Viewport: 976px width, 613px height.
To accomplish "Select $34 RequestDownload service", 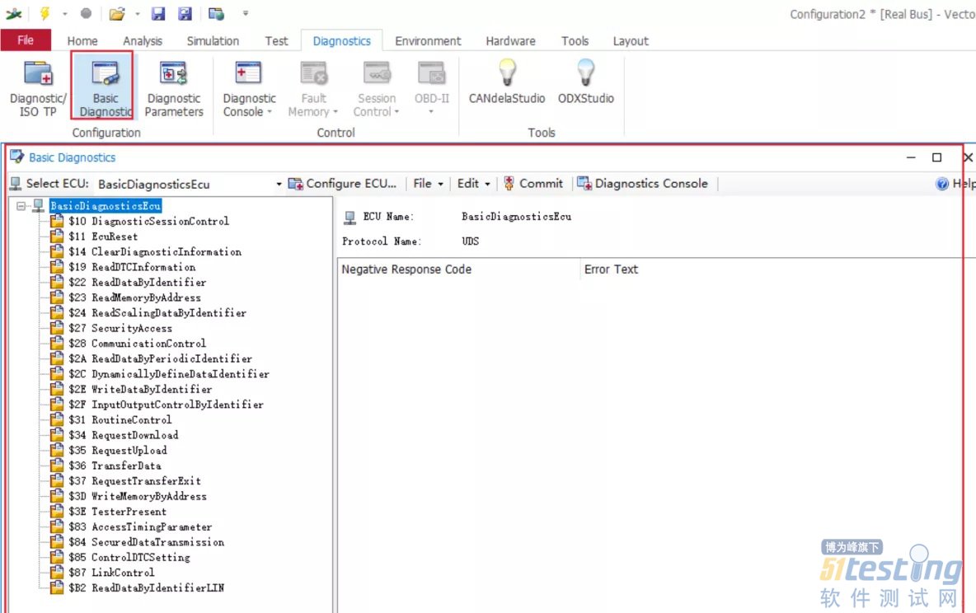I will click(x=124, y=435).
